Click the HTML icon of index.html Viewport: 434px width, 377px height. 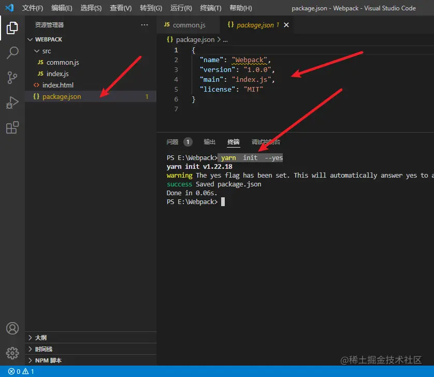tap(36, 85)
